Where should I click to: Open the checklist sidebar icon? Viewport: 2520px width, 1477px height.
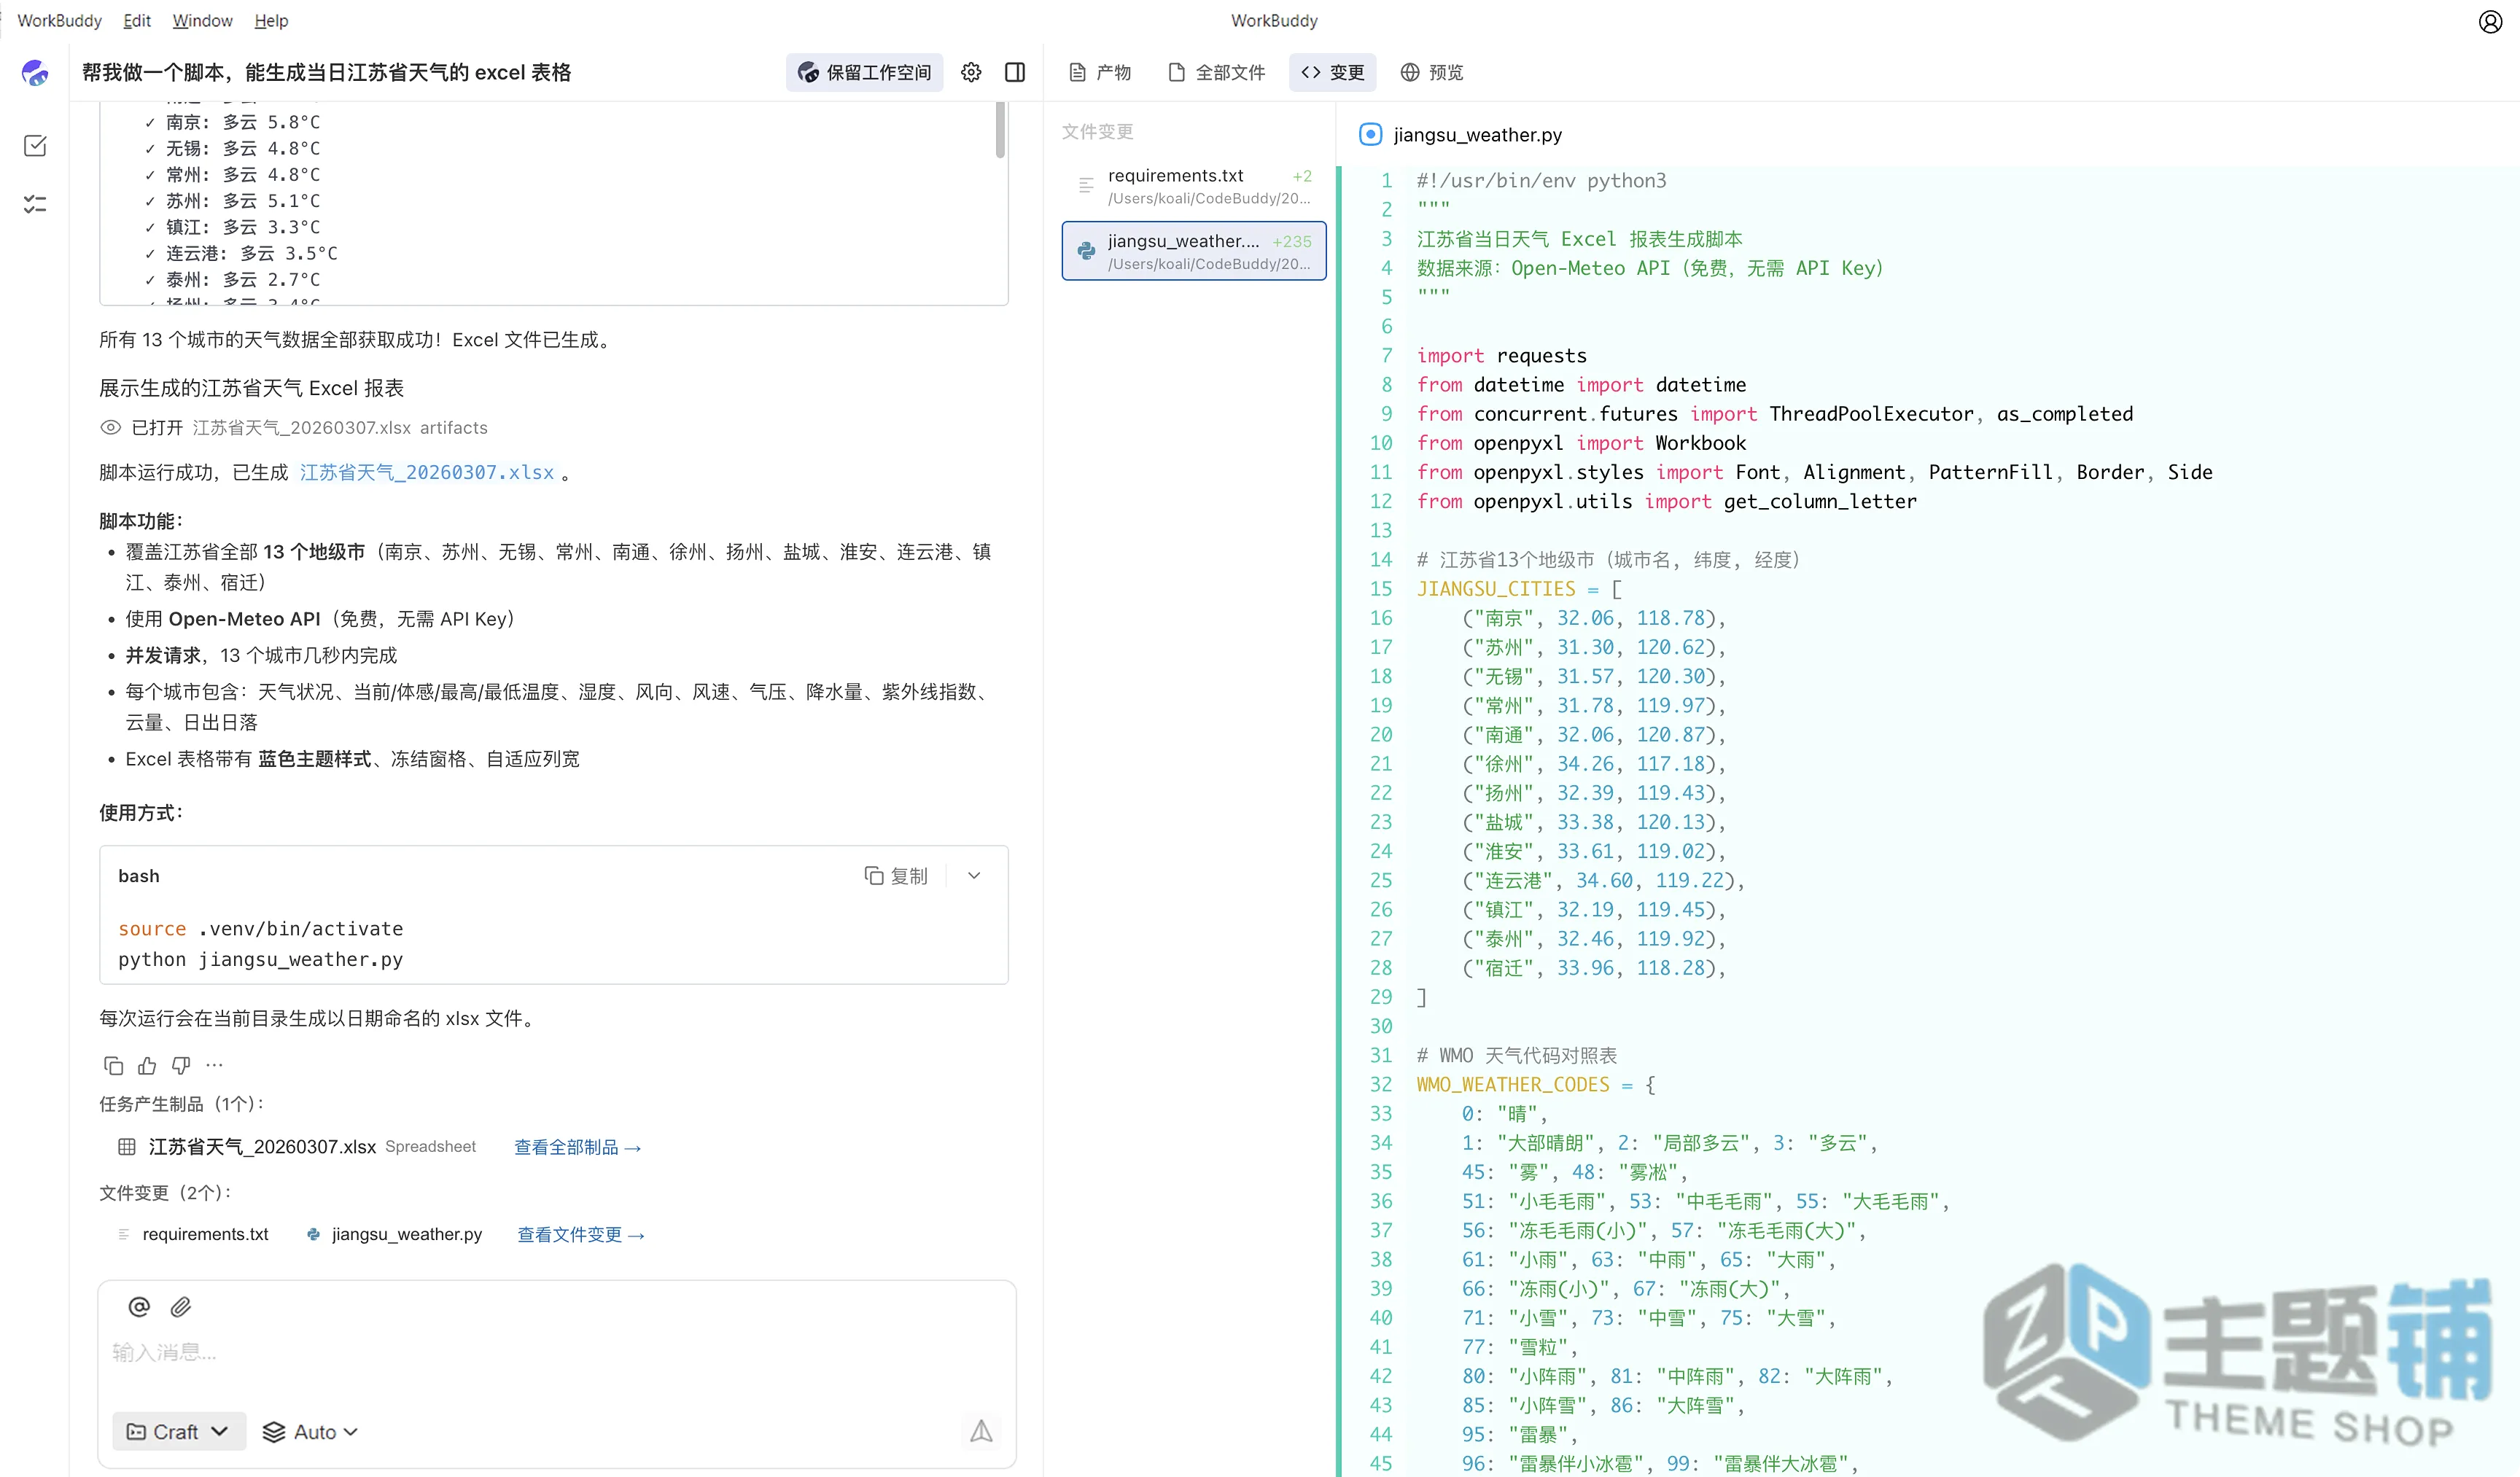point(35,204)
